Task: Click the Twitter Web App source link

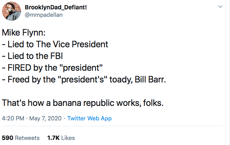Action: pyautogui.click(x=90, y=118)
